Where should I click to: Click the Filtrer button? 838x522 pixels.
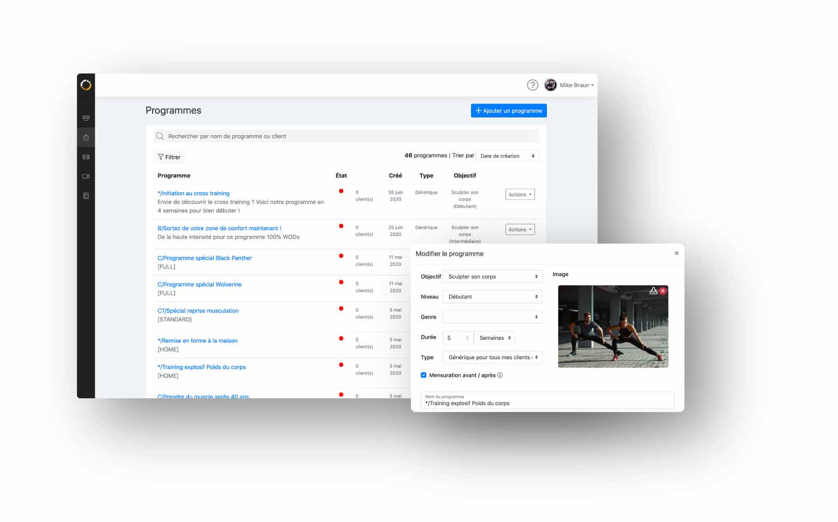click(169, 157)
